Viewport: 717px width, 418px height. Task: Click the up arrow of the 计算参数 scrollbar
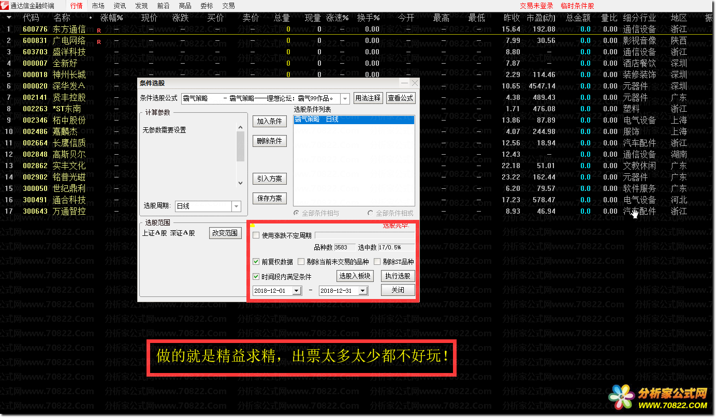[240, 127]
